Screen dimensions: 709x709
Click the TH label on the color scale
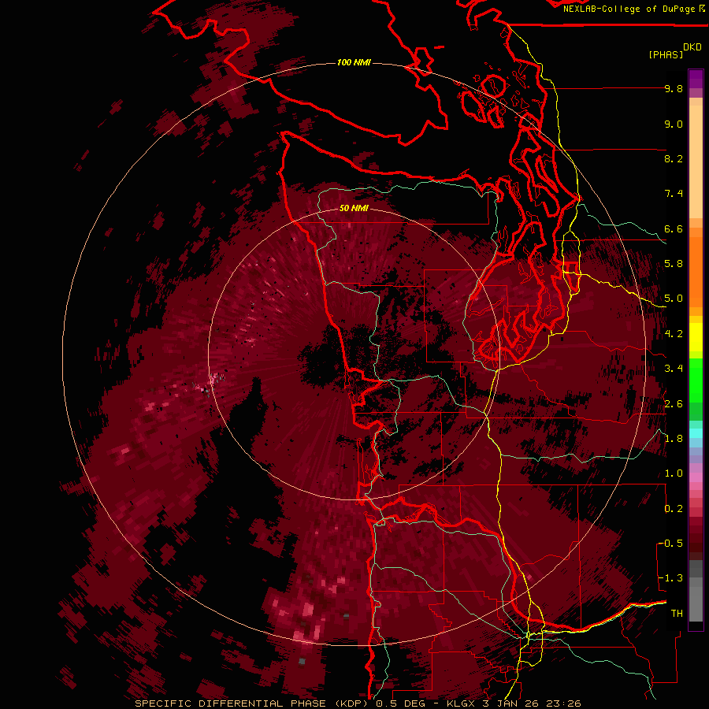point(677,614)
